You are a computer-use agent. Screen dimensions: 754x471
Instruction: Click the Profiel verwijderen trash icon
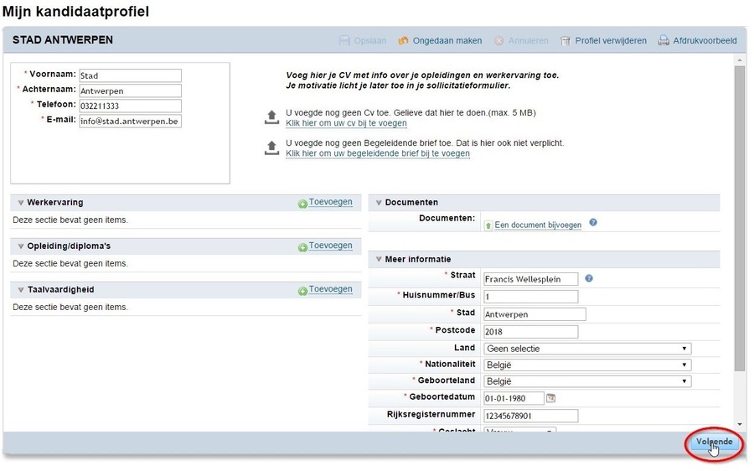tap(566, 40)
